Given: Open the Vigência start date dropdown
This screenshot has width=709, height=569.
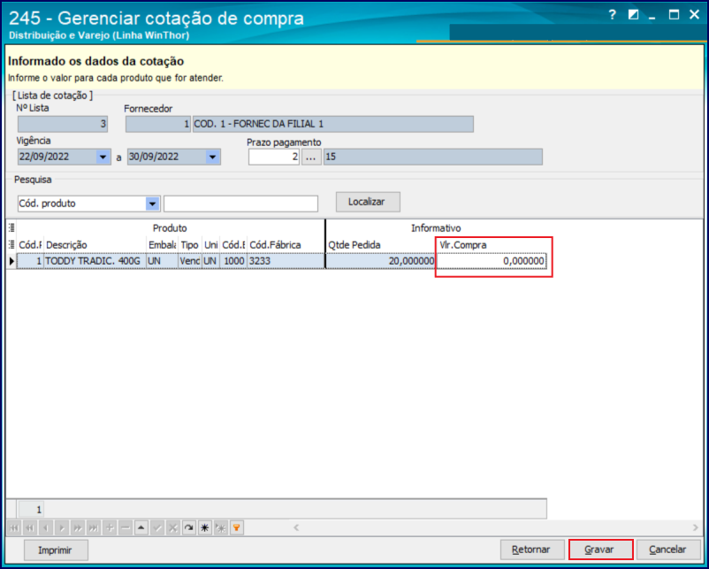Looking at the screenshot, I should tap(103, 158).
